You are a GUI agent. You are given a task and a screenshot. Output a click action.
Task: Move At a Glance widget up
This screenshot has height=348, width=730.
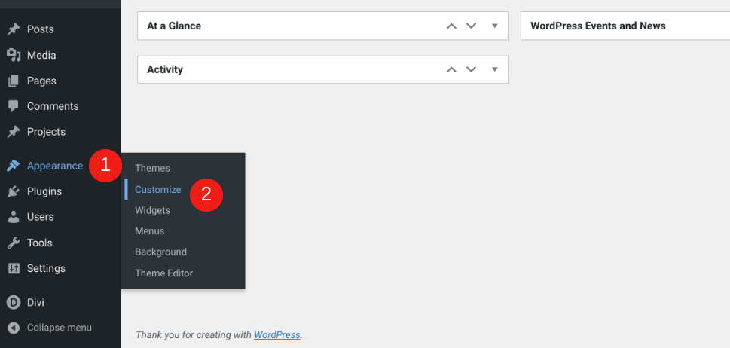point(451,26)
